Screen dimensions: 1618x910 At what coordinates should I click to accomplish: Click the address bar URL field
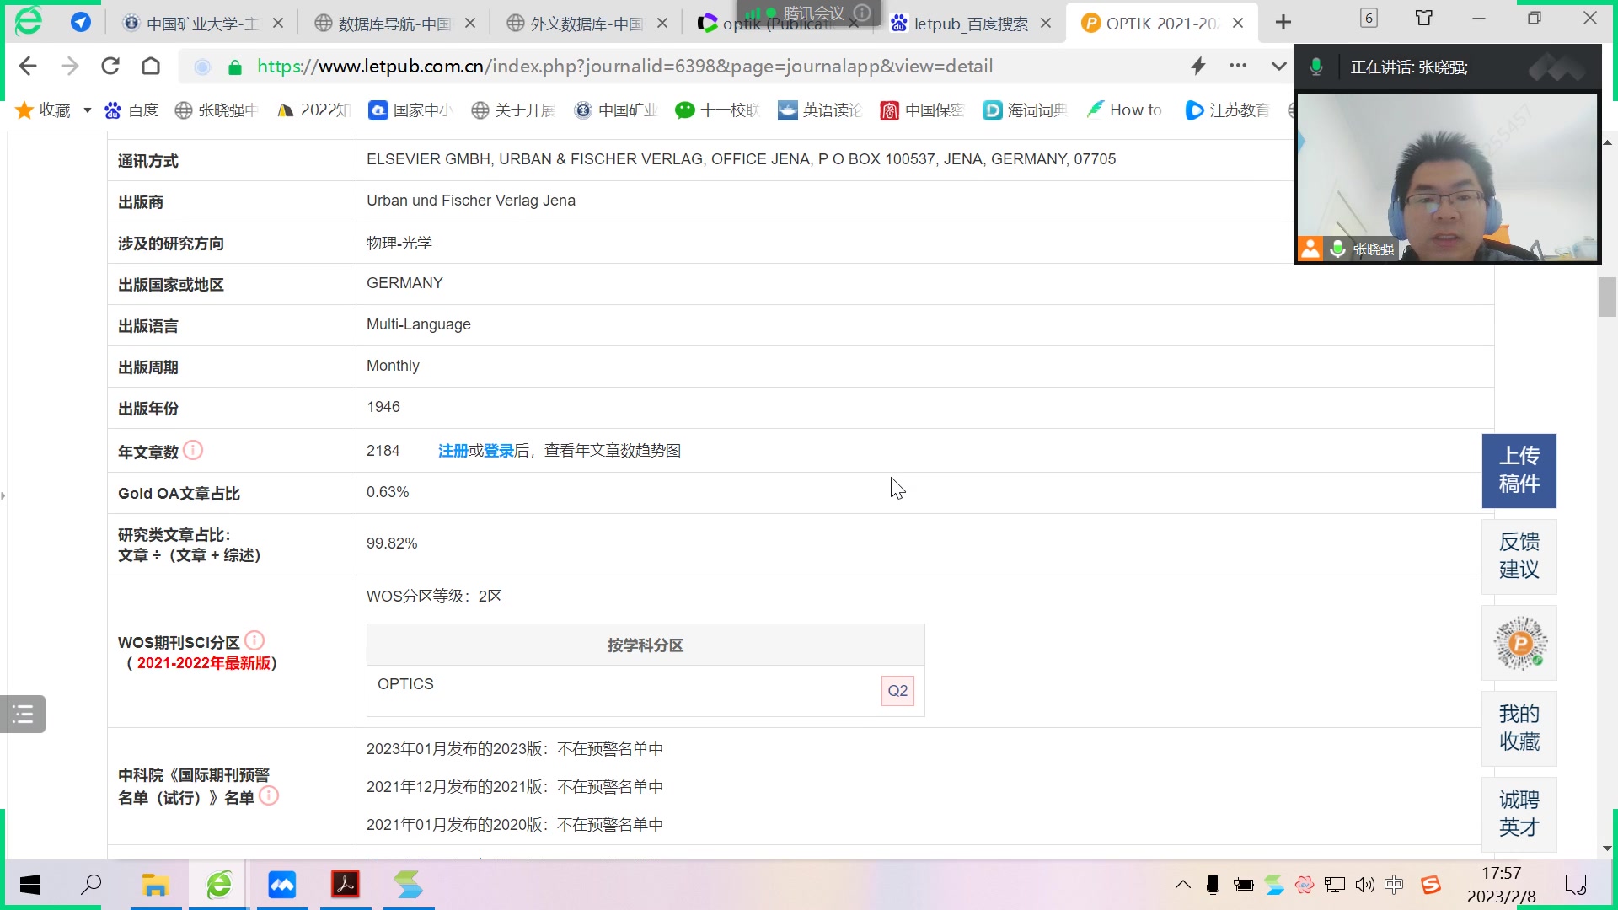(x=624, y=66)
